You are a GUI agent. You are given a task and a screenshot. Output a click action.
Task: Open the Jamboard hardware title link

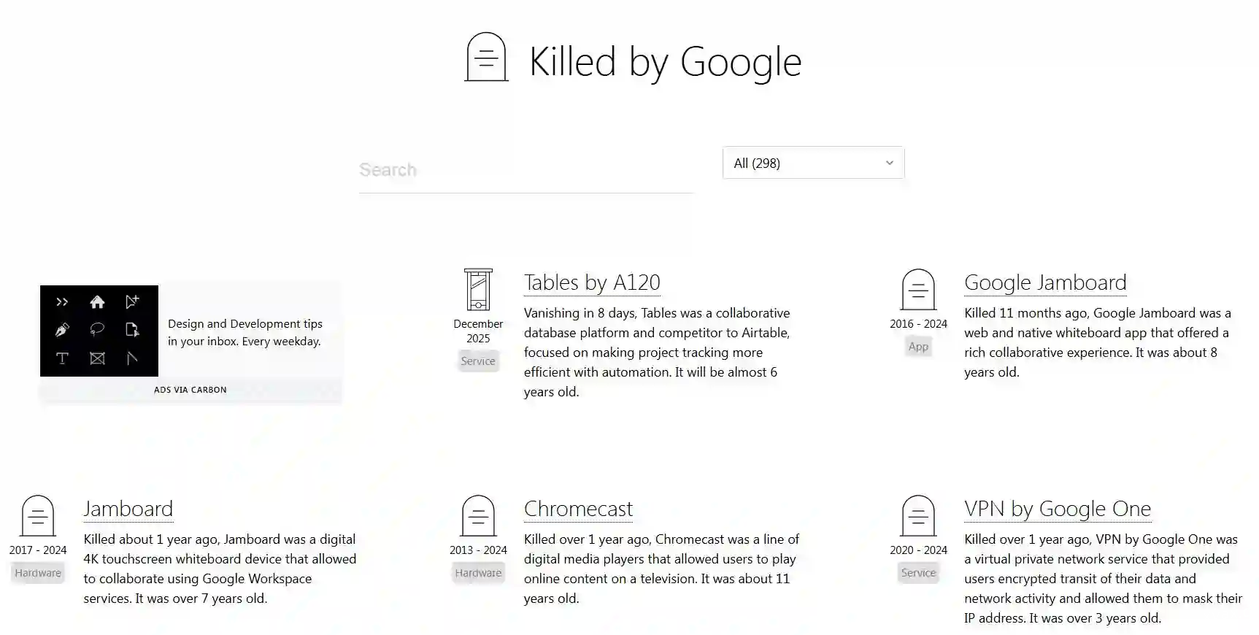pos(128,509)
